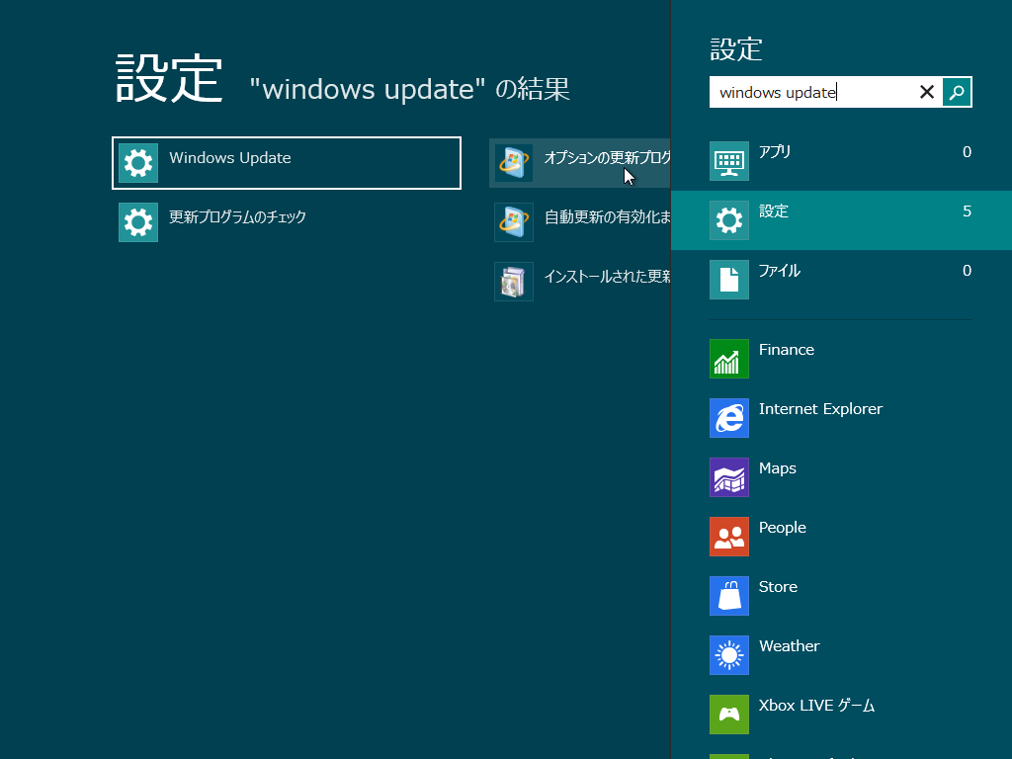Screen dimensions: 1012x759
Task: Click the アプリ result count 0
Action: pos(967,151)
